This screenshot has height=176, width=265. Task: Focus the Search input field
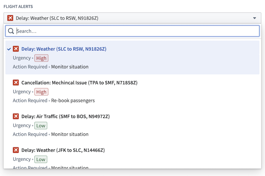(132, 31)
